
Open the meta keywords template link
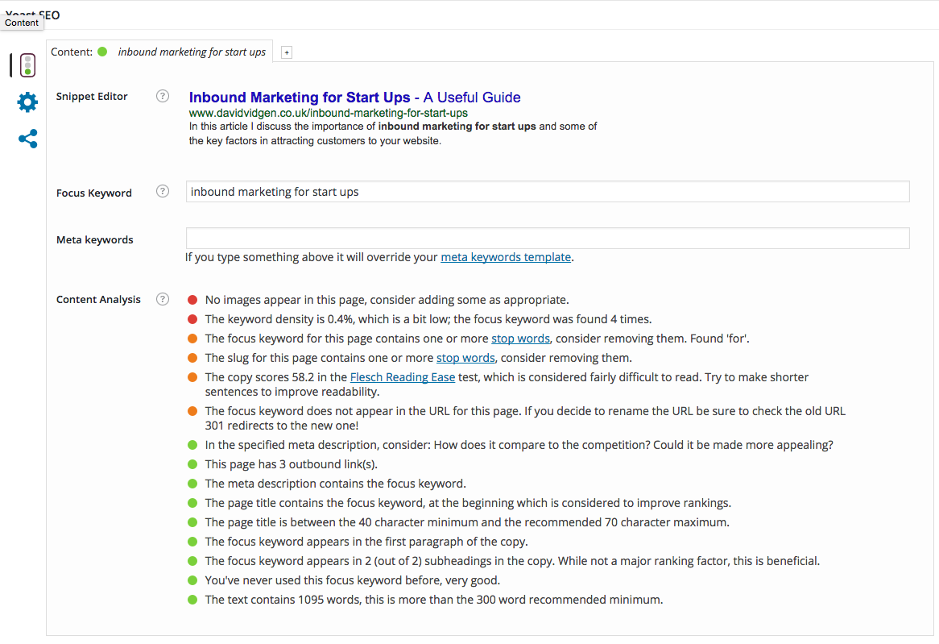pyautogui.click(x=506, y=257)
